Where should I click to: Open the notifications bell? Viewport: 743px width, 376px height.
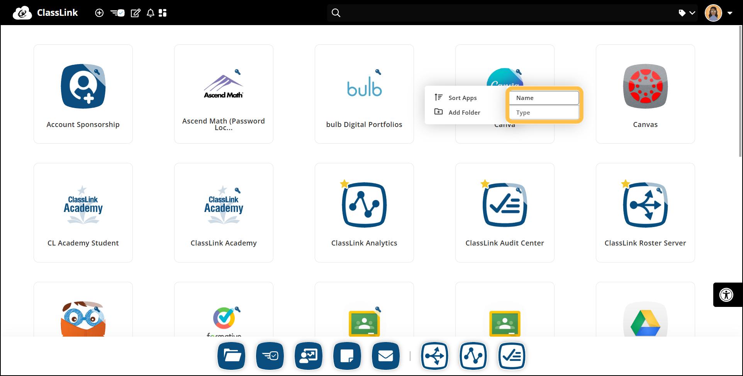[151, 13]
